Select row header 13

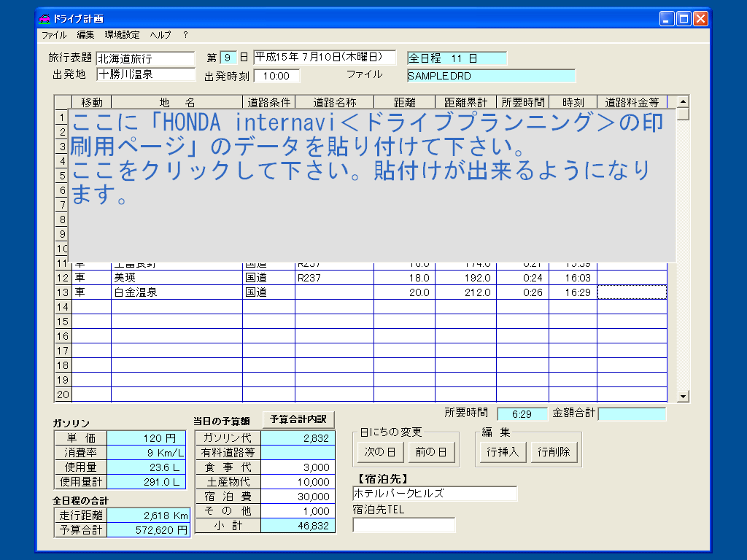pos(63,292)
